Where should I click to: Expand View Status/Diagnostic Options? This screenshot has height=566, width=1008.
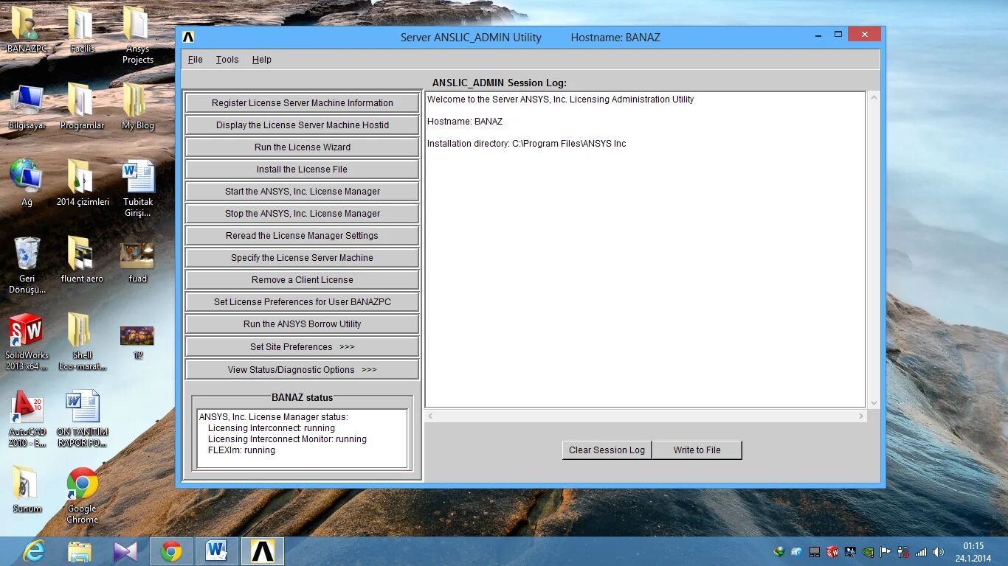click(x=302, y=370)
